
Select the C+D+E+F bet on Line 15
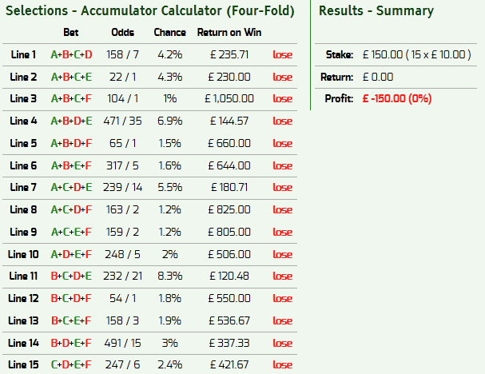point(71,364)
